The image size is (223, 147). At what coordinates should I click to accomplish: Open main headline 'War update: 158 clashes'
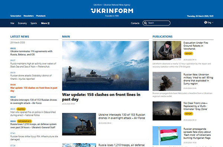pyautogui.click(x=101, y=97)
